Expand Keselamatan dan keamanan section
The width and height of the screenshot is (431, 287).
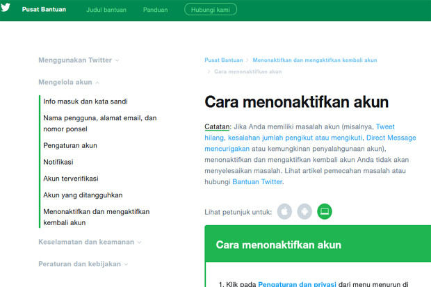pyautogui.click(x=90, y=242)
